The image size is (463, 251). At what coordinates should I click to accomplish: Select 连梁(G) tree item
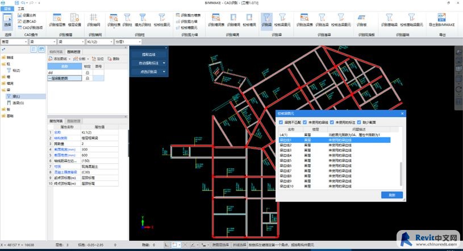[18, 103]
